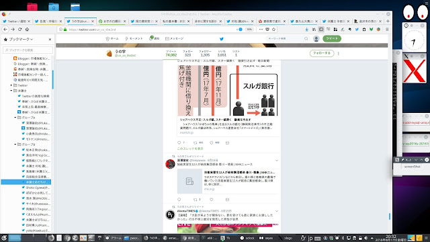The image size is (430, 242).
Task: Reload the current page
Action: pos(19,30)
